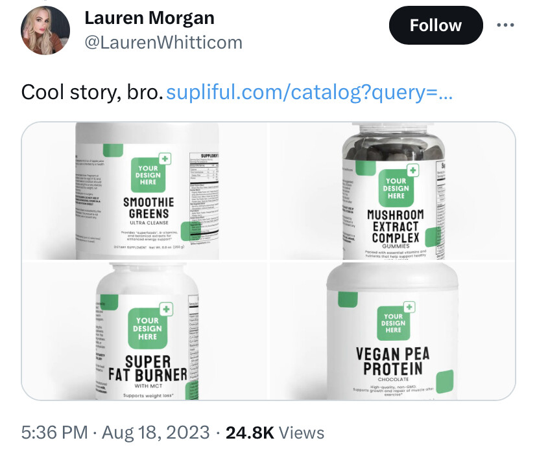Open the three-dot more options menu
The width and height of the screenshot is (537, 460).
(x=505, y=25)
